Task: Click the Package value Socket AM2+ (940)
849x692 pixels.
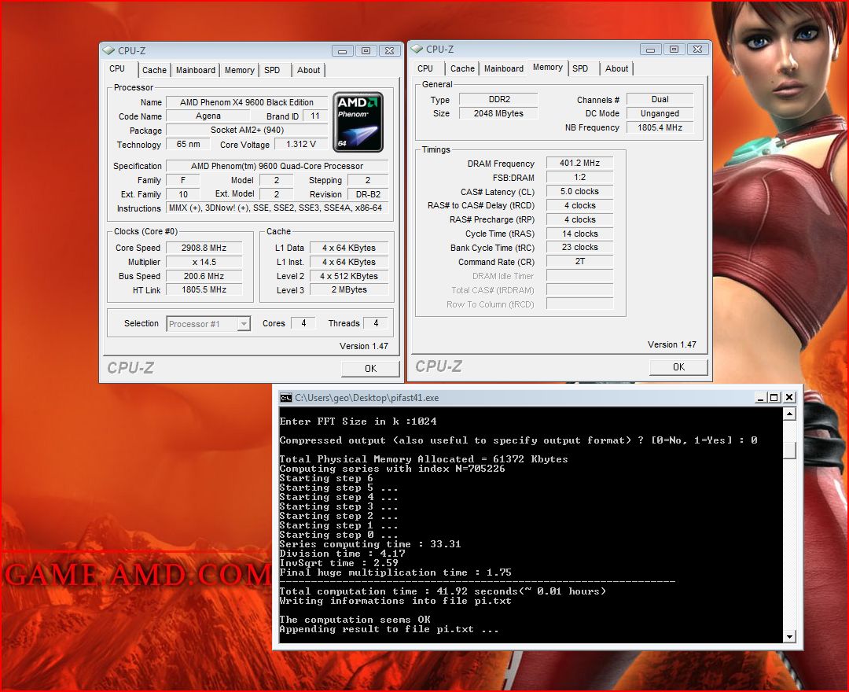Action: click(247, 130)
